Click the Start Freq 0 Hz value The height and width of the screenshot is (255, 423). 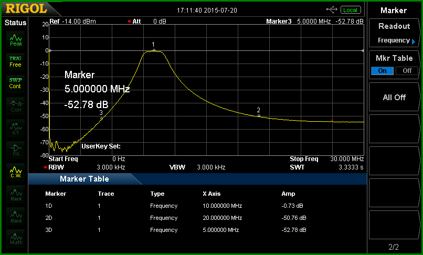click(119, 159)
